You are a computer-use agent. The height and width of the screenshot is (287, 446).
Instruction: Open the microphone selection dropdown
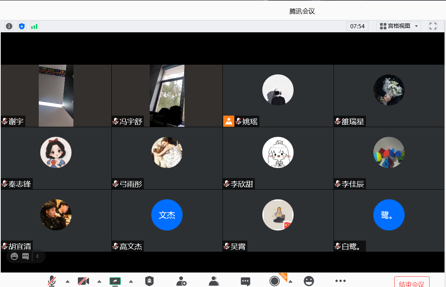coord(67,281)
